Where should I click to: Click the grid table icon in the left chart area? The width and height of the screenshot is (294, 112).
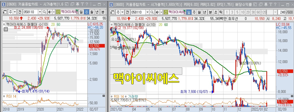6,29
